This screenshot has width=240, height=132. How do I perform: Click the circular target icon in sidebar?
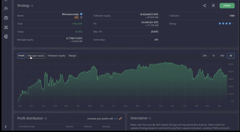point(6,37)
